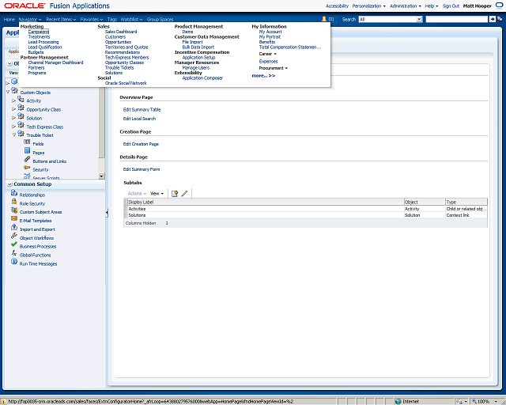Click inside the search text field
Viewport: 506px width, 405px height.
[x=457, y=19]
